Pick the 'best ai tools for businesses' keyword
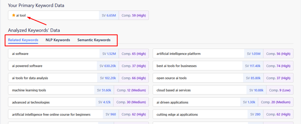This screenshot has height=124, width=301. pos(176,66)
